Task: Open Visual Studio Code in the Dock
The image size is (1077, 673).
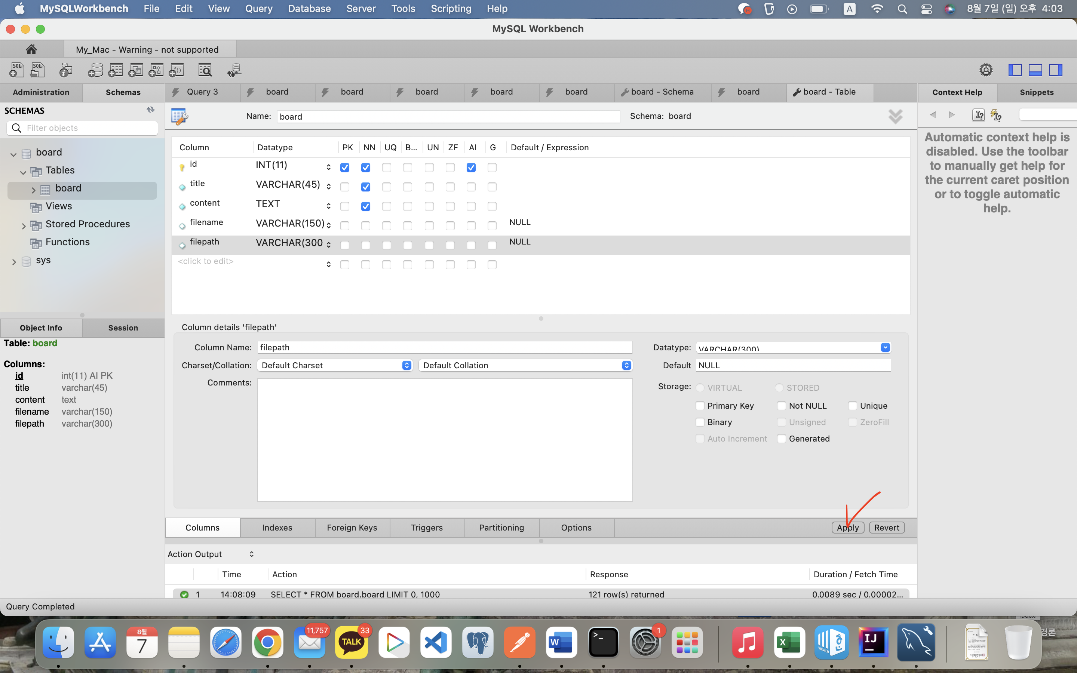Action: point(436,642)
